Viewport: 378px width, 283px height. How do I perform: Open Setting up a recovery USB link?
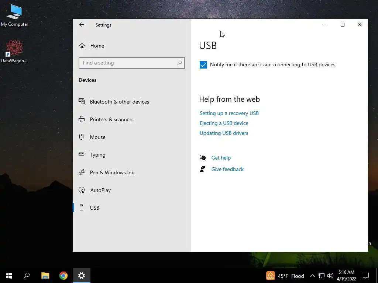click(x=229, y=113)
